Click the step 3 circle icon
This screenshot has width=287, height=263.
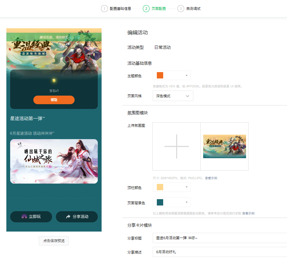181,9
